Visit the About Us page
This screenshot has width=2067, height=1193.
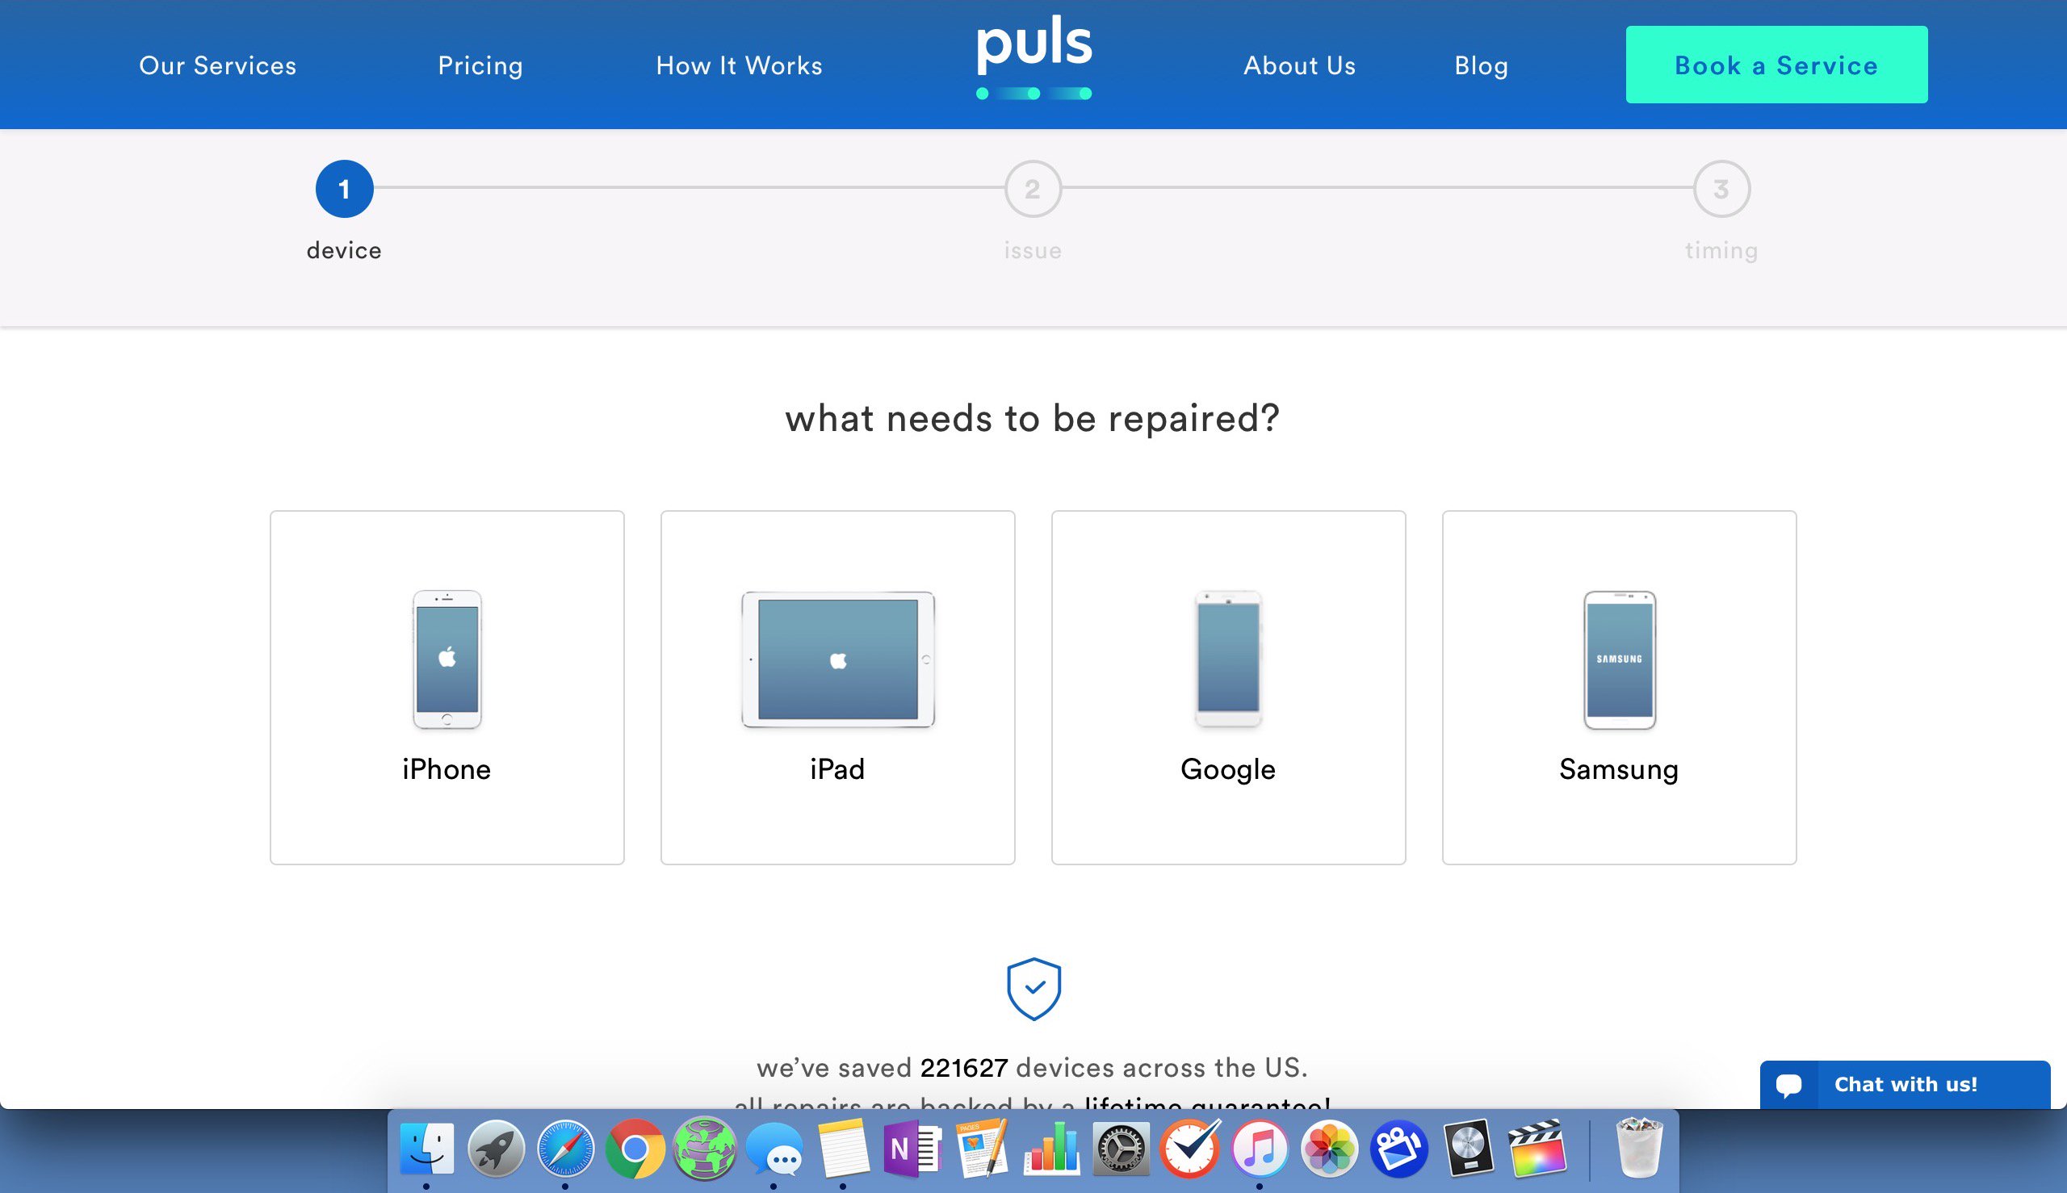tap(1300, 65)
